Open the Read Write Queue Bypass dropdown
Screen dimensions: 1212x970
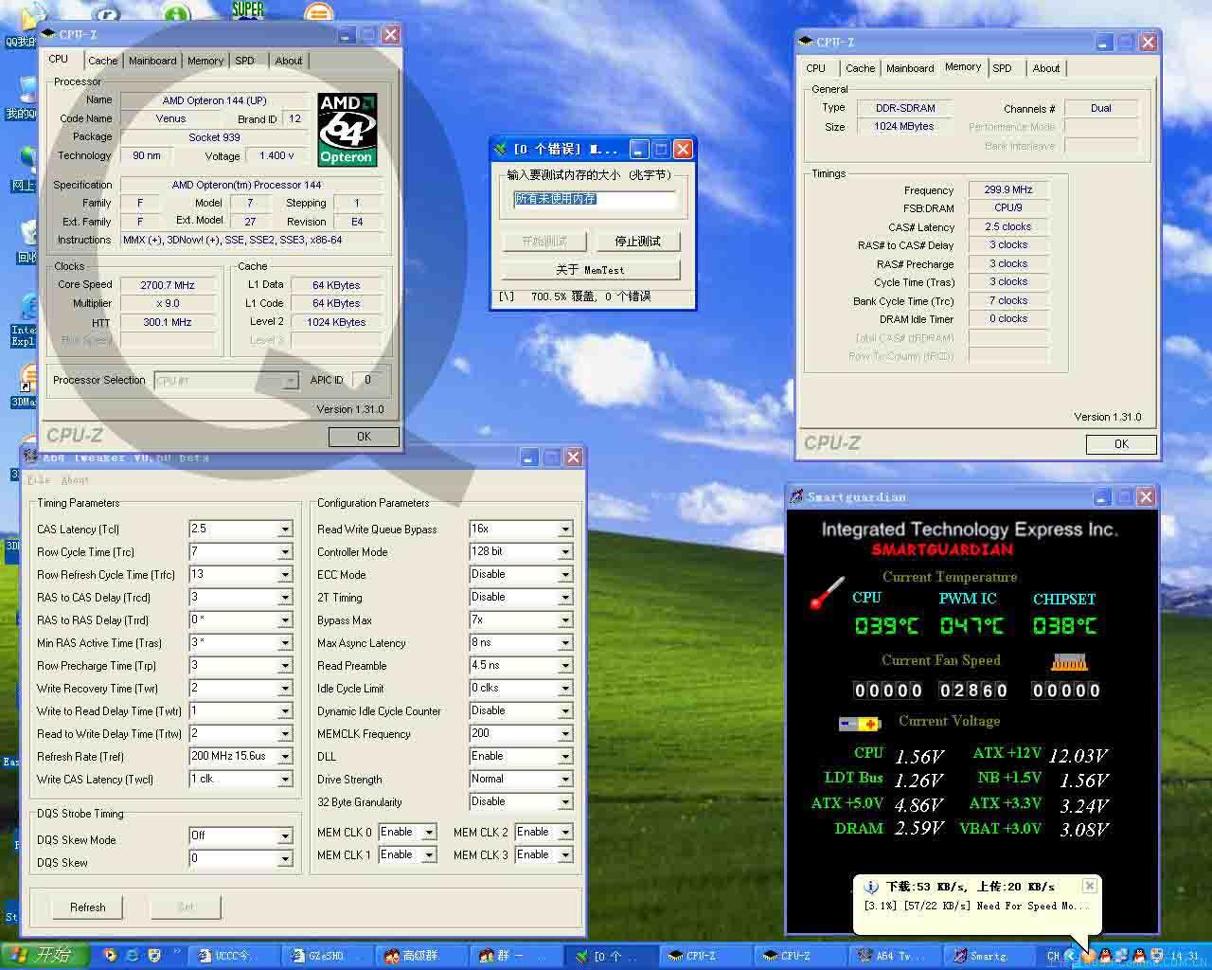(565, 530)
